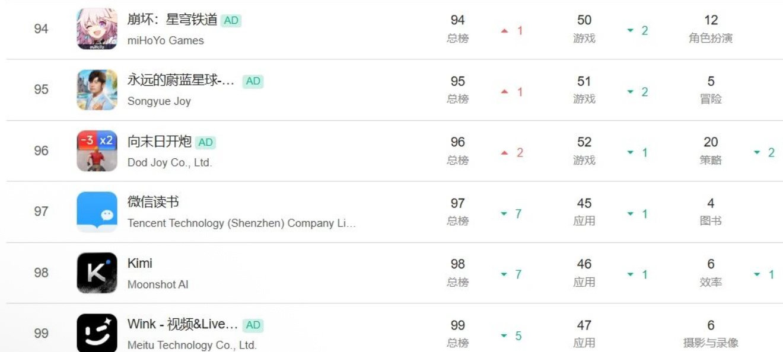Select the 角色扮演 category rank 12
The height and width of the screenshot is (352, 783).
(x=711, y=29)
